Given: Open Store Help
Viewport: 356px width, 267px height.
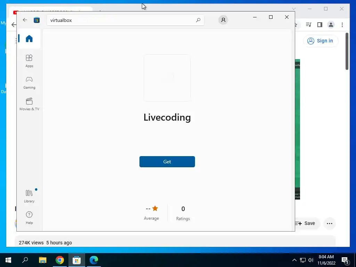Looking at the screenshot, I should click(29, 218).
